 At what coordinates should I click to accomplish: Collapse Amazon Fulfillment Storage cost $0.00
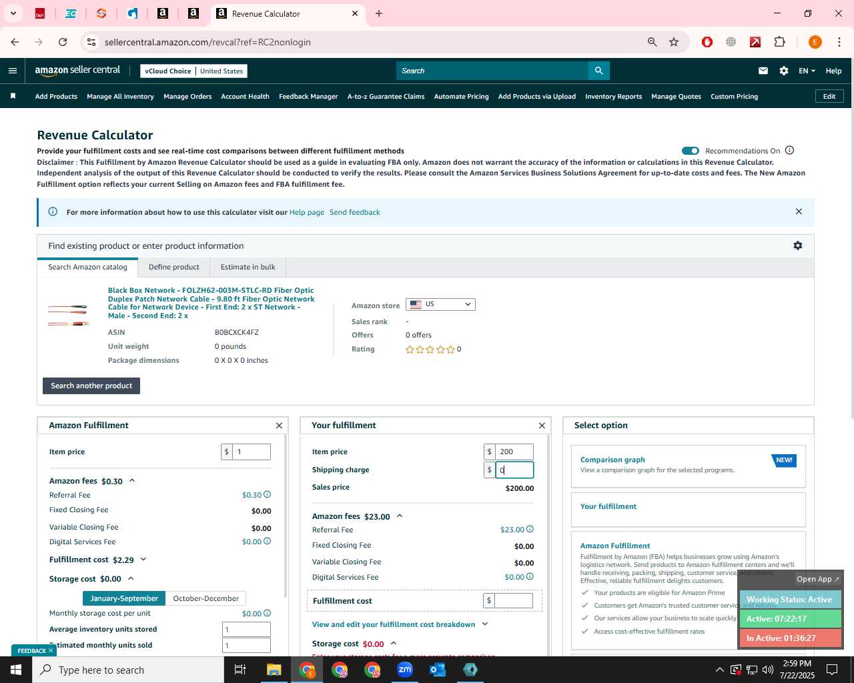[x=131, y=578]
